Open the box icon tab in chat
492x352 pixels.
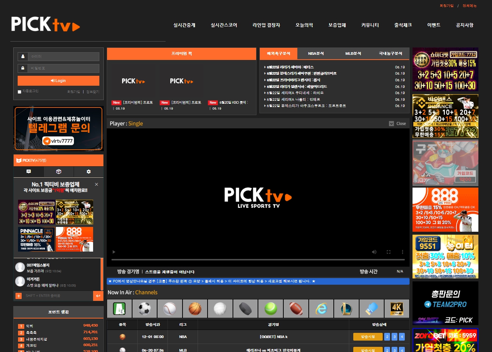click(x=59, y=171)
